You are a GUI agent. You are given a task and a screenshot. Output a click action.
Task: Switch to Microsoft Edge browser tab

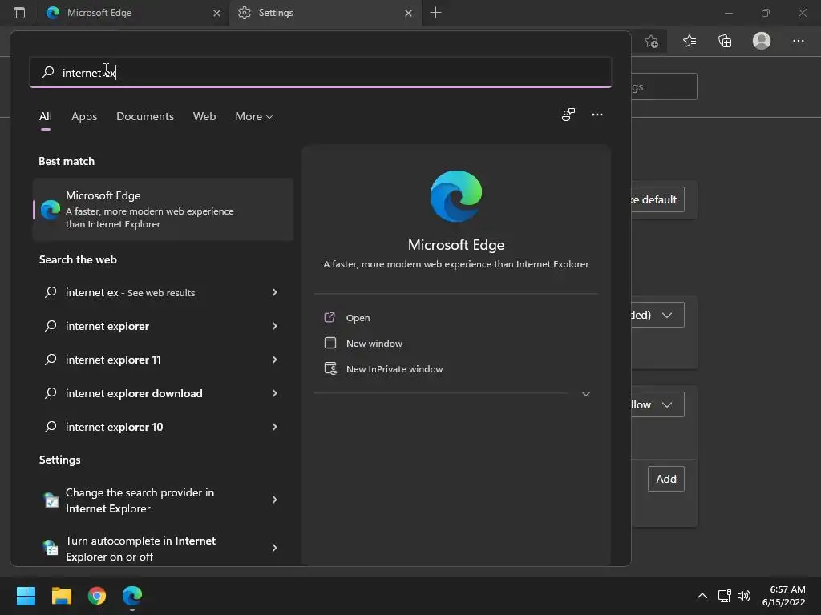(134, 13)
